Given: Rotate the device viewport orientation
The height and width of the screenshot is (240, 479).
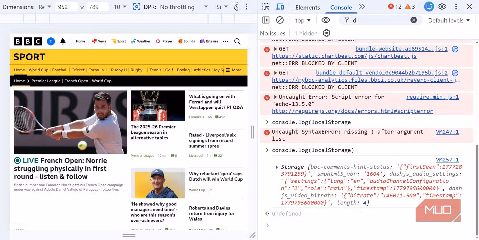Looking at the screenshot, I should [236, 7].
